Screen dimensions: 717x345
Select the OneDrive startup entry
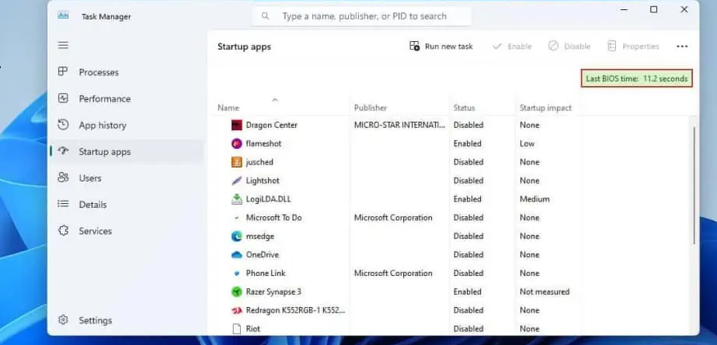coord(262,254)
